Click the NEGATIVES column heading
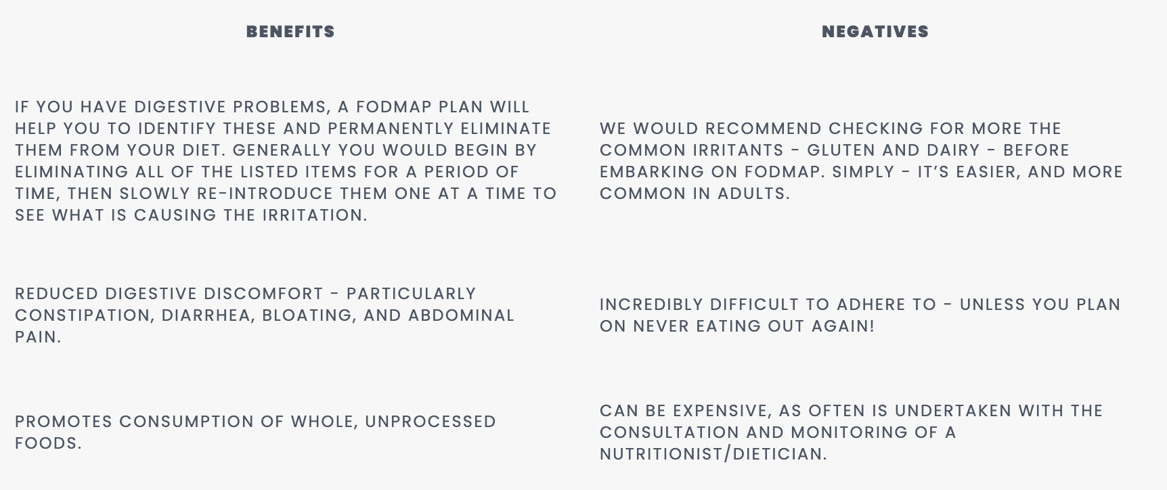 tap(875, 32)
